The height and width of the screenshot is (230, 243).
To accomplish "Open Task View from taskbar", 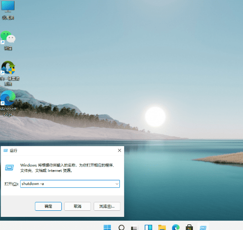I will 134,227.
